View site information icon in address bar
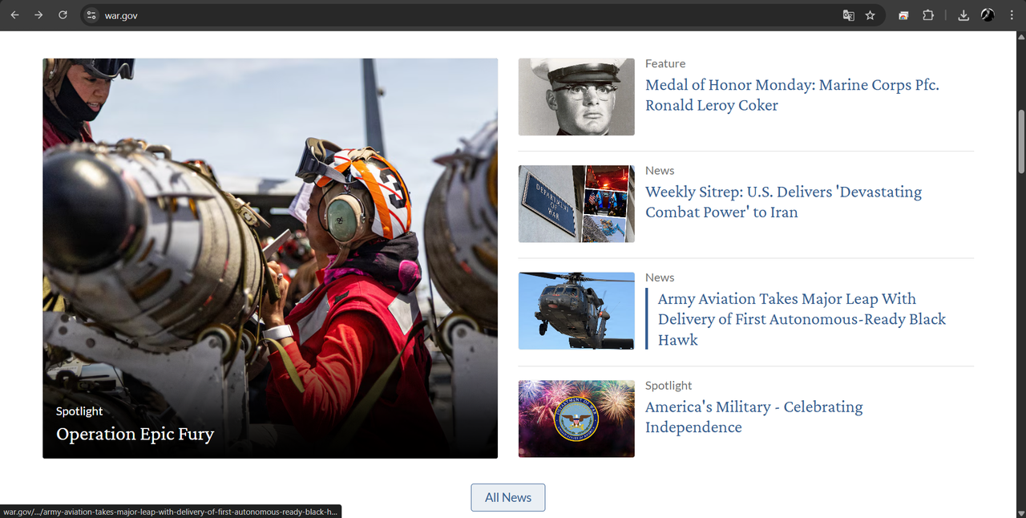The image size is (1026, 518). [91, 15]
